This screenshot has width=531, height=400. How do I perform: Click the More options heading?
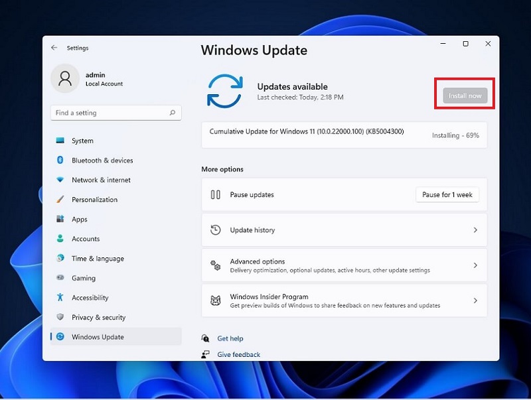point(222,169)
